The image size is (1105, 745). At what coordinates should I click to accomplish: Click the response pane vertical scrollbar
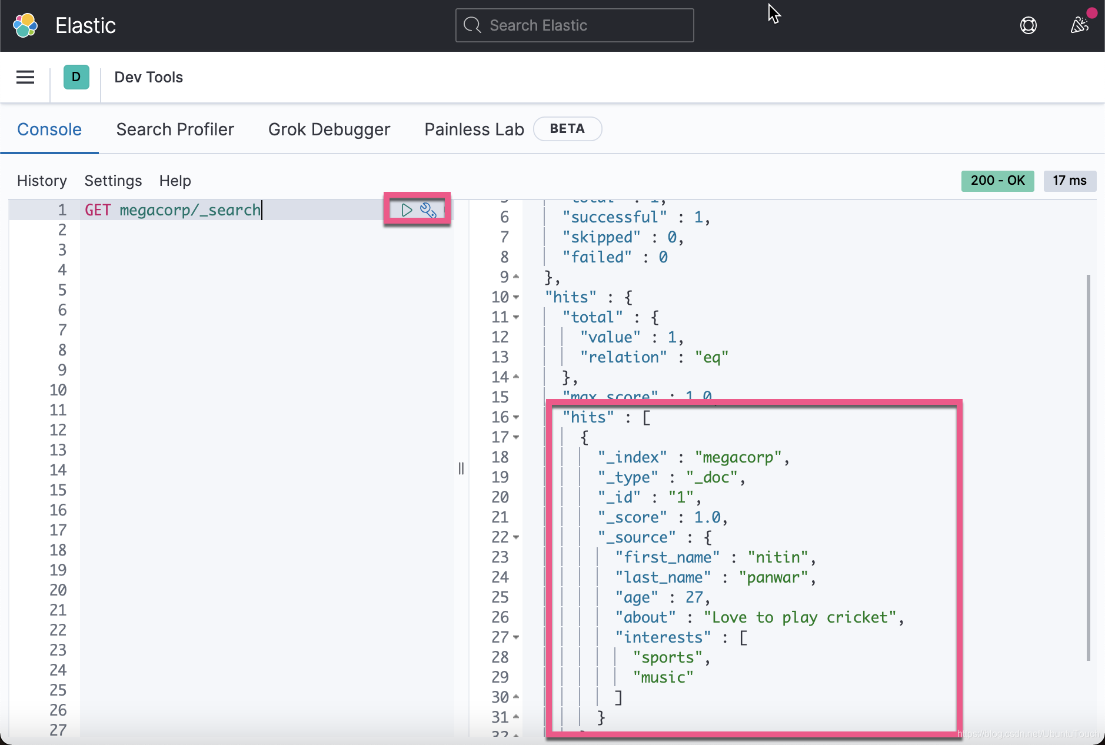click(x=1089, y=468)
